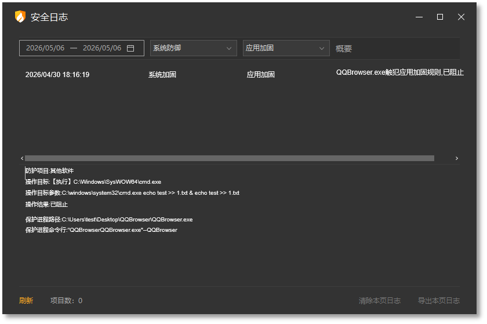Click the 操作目标参数 echo test line
The width and height of the screenshot is (487, 324).
point(132,193)
